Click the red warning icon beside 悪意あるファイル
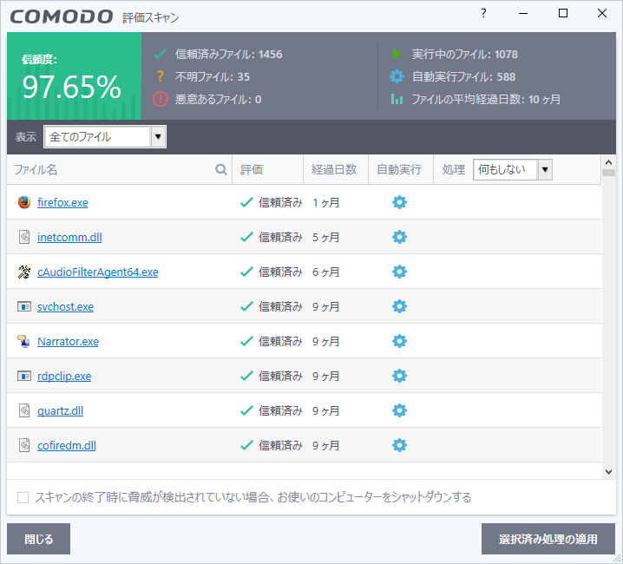This screenshot has width=623, height=564. click(161, 99)
